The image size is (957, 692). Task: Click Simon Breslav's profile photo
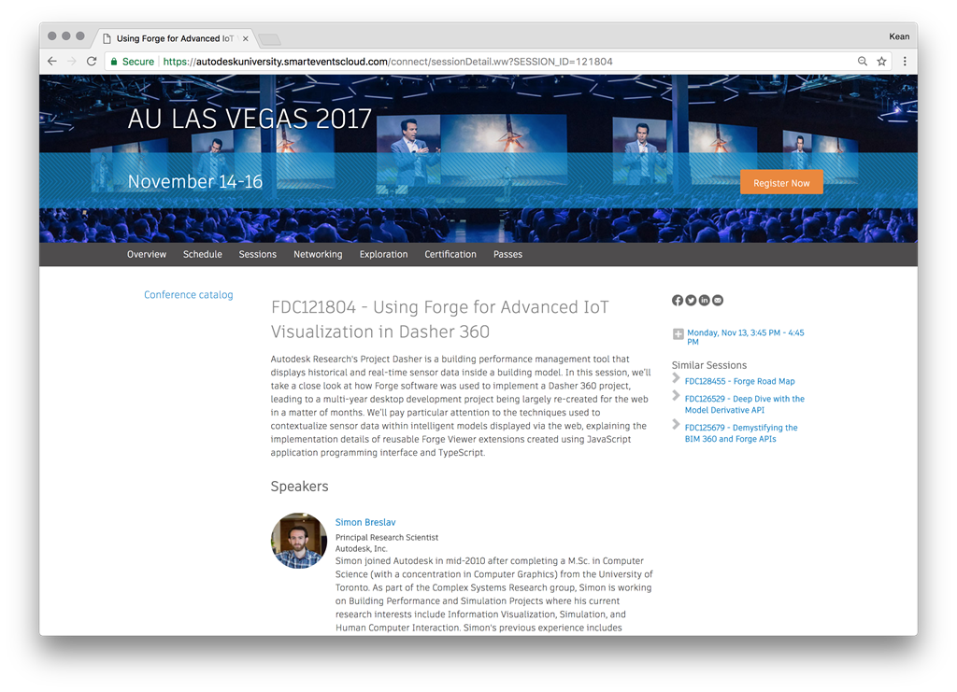pos(299,541)
